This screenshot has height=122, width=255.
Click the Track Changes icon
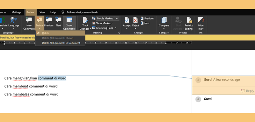(x=85, y=20)
